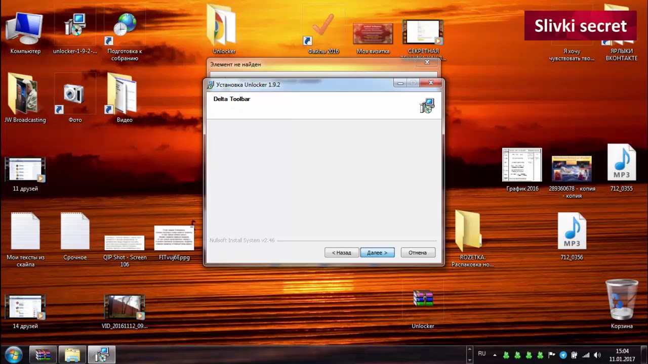Select the График 2016 image file
The height and width of the screenshot is (364, 648).
pyautogui.click(x=522, y=169)
